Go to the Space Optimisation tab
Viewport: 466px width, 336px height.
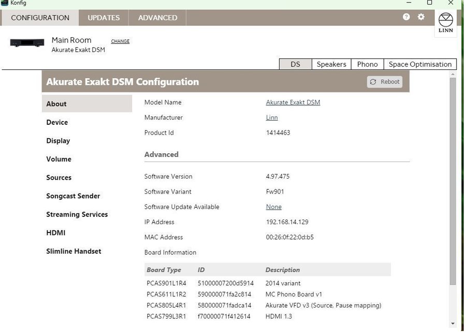[x=420, y=64]
